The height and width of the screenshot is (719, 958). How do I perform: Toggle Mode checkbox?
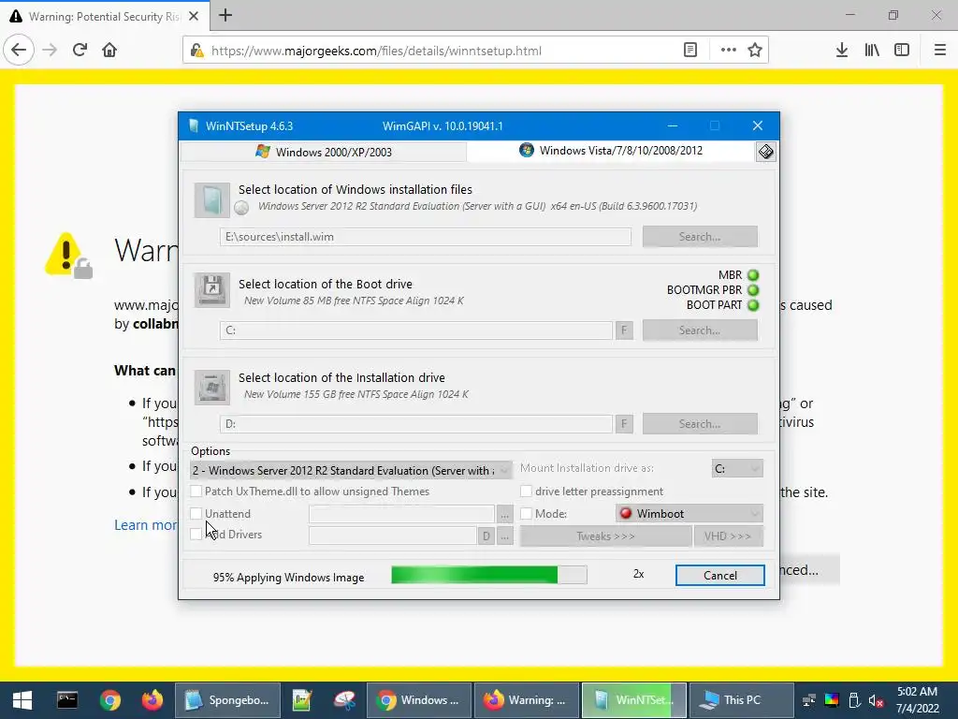(526, 514)
